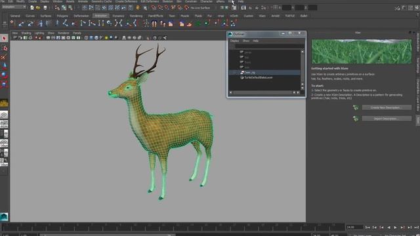
Task: Click the range slider bar at bottom
Action: click(x=107, y=235)
